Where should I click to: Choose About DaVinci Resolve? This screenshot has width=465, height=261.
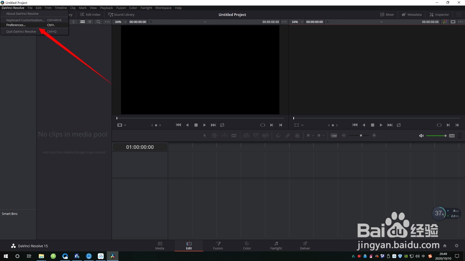click(34, 14)
